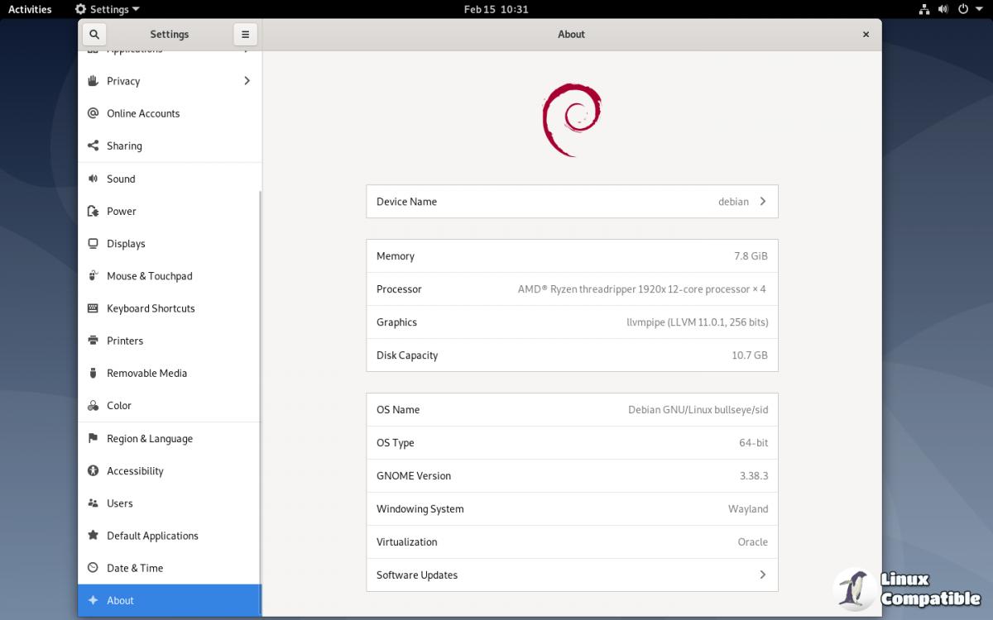Select the Accessibility icon in sidebar

[93, 471]
